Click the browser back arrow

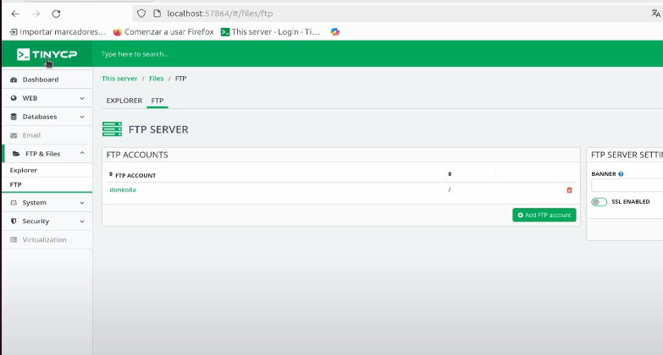point(15,14)
